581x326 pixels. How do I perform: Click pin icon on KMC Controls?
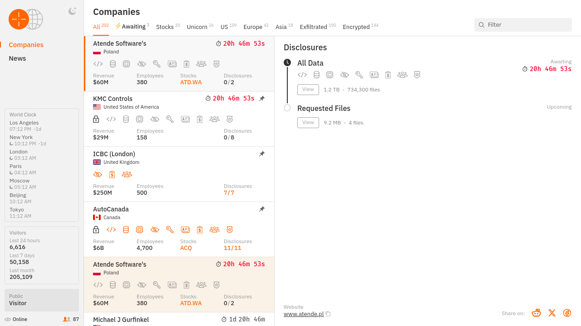262,99
